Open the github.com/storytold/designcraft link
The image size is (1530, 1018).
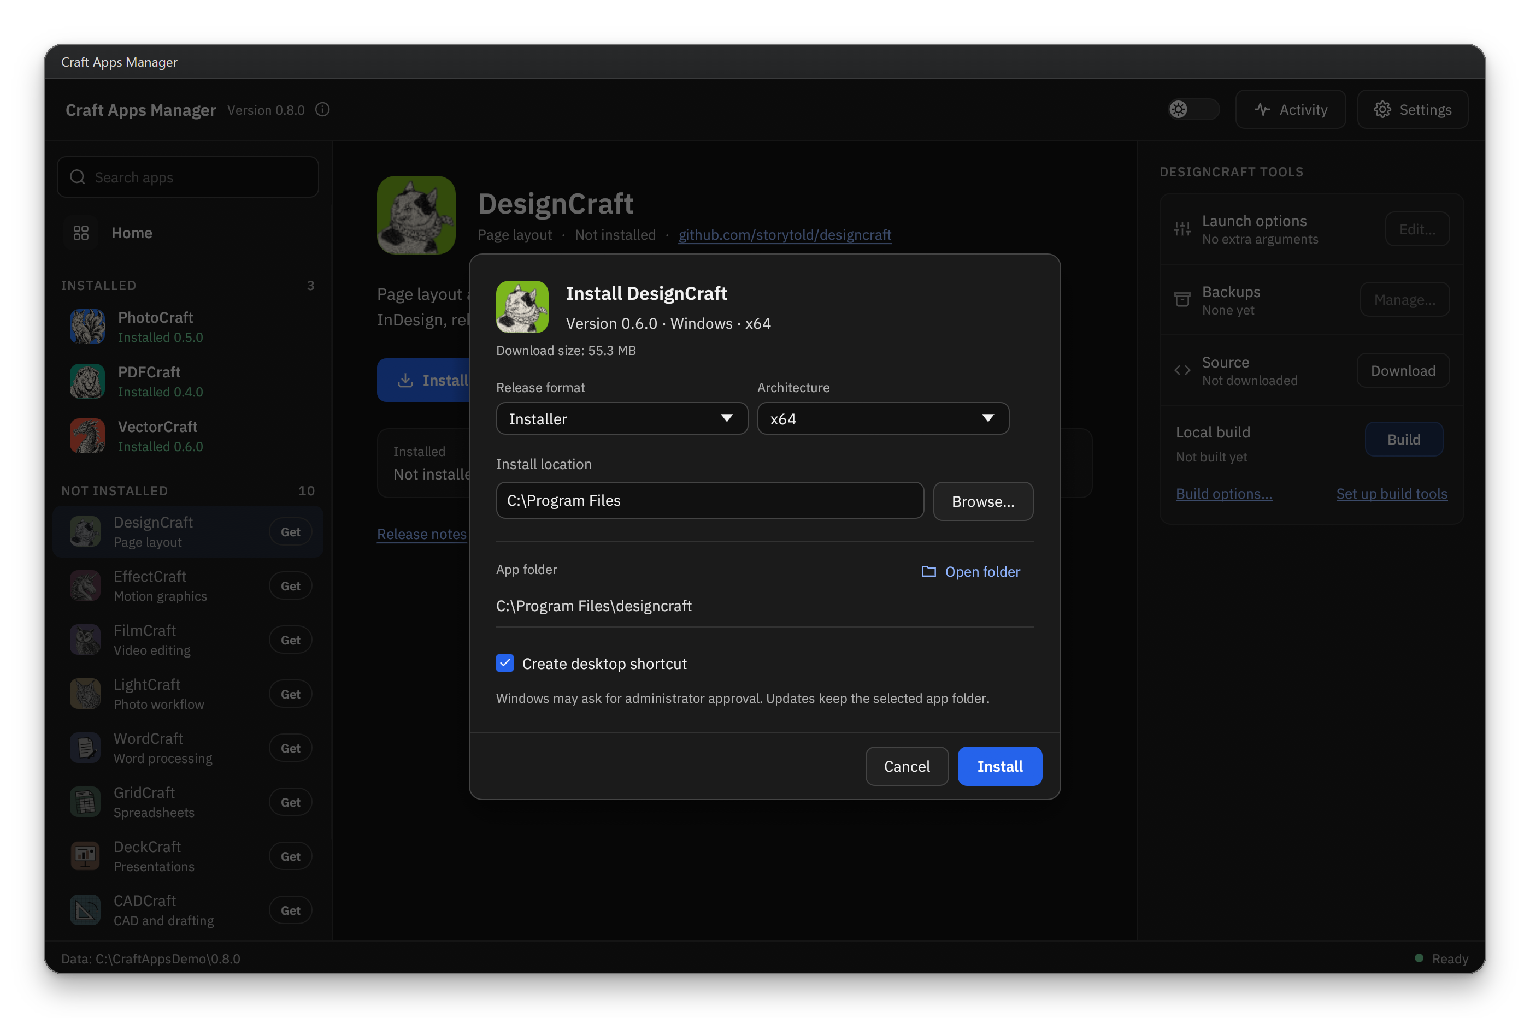785,235
